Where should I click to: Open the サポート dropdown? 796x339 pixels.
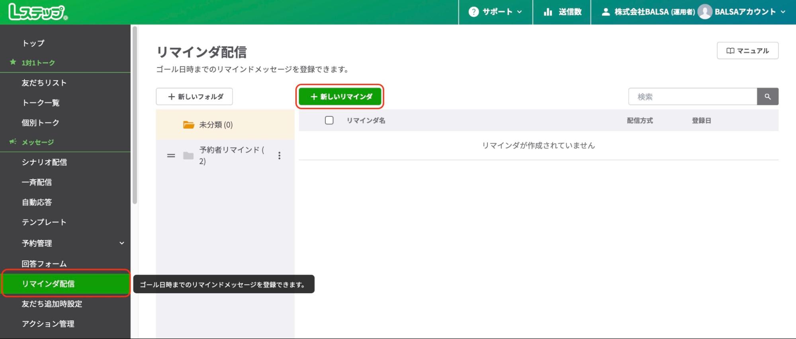[x=495, y=12]
